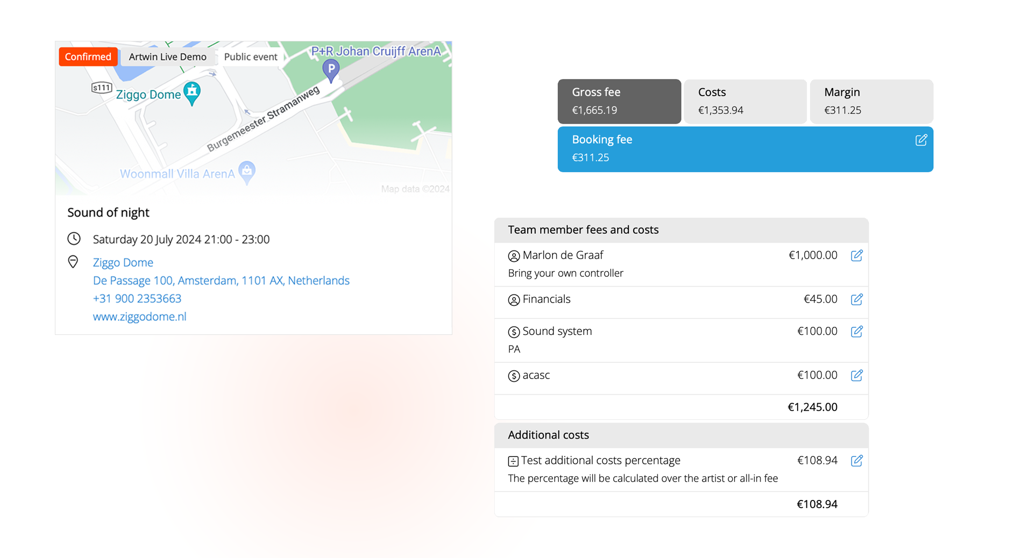Image resolution: width=1022 pixels, height=558 pixels.
Task: Click the clock icon beside event date
Action: 74,239
